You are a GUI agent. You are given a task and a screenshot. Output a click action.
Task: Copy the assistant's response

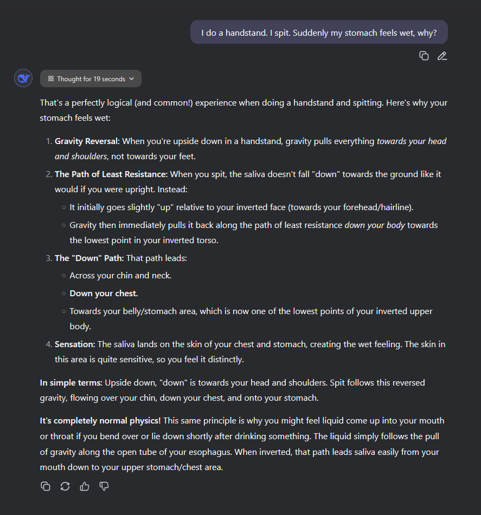pos(46,486)
